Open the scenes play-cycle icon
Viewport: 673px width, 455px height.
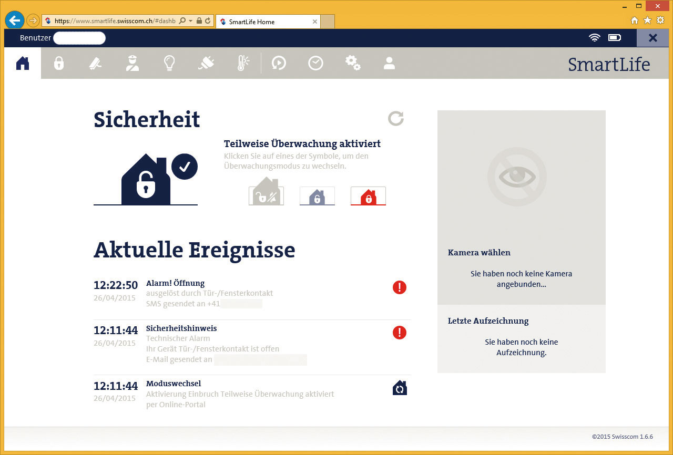[x=279, y=63]
